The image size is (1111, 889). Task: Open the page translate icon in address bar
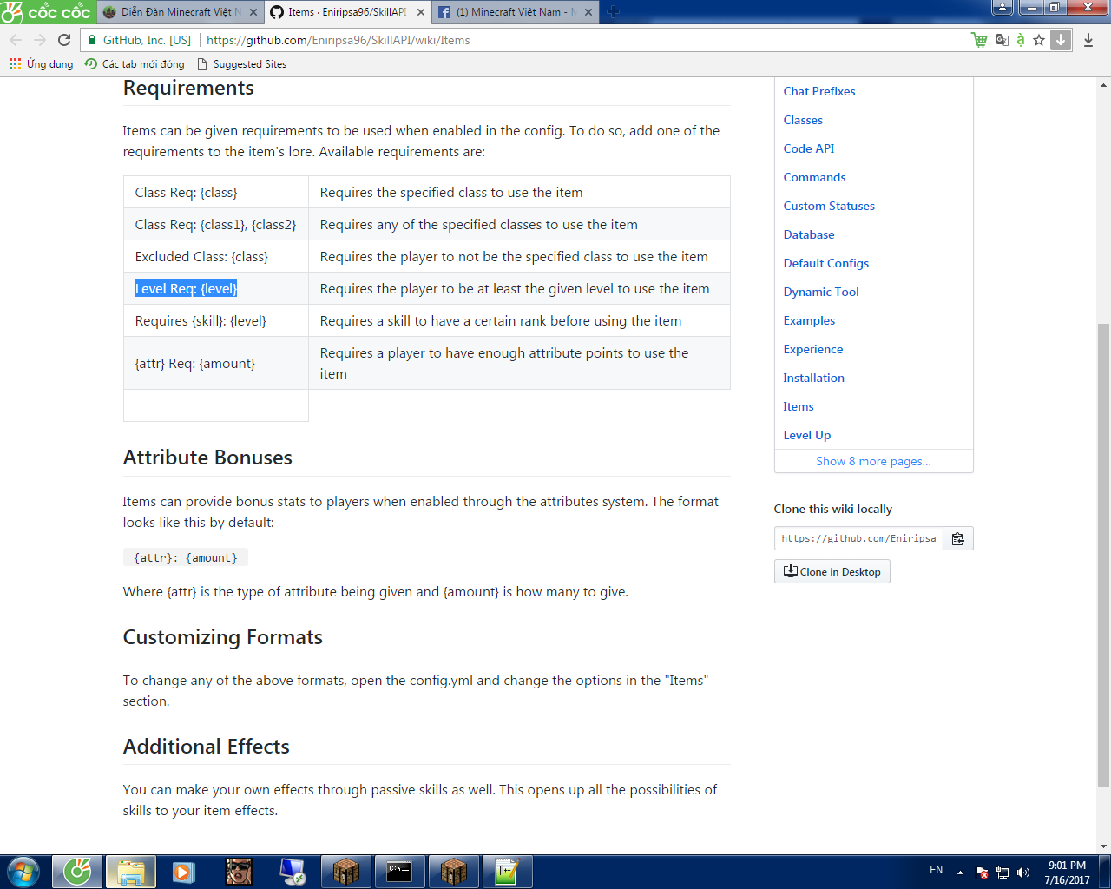point(1002,40)
